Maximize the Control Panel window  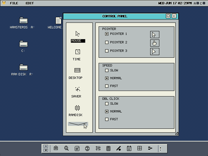168,16
